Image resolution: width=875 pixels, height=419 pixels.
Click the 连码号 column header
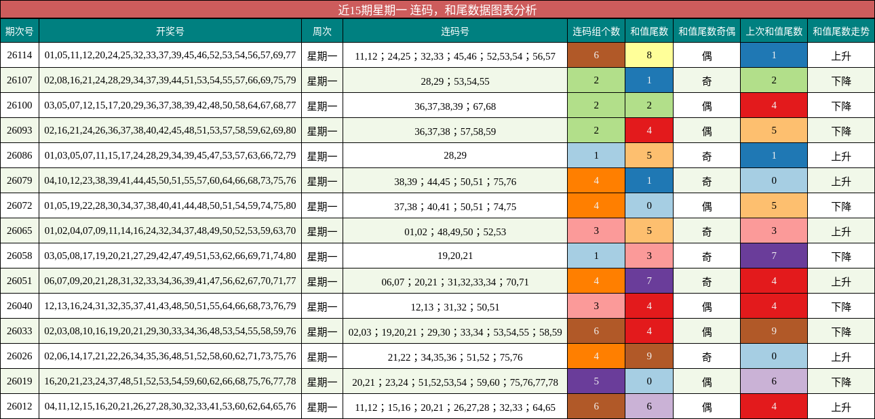pyautogui.click(x=455, y=31)
